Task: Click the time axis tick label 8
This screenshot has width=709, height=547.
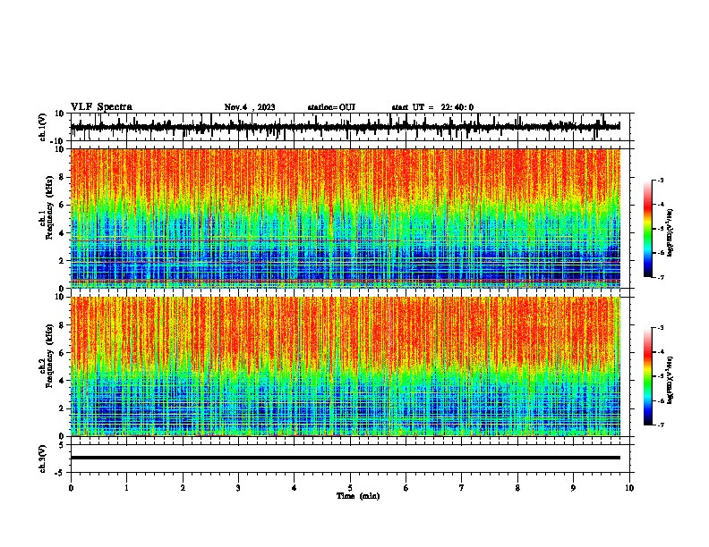Action: (517, 488)
